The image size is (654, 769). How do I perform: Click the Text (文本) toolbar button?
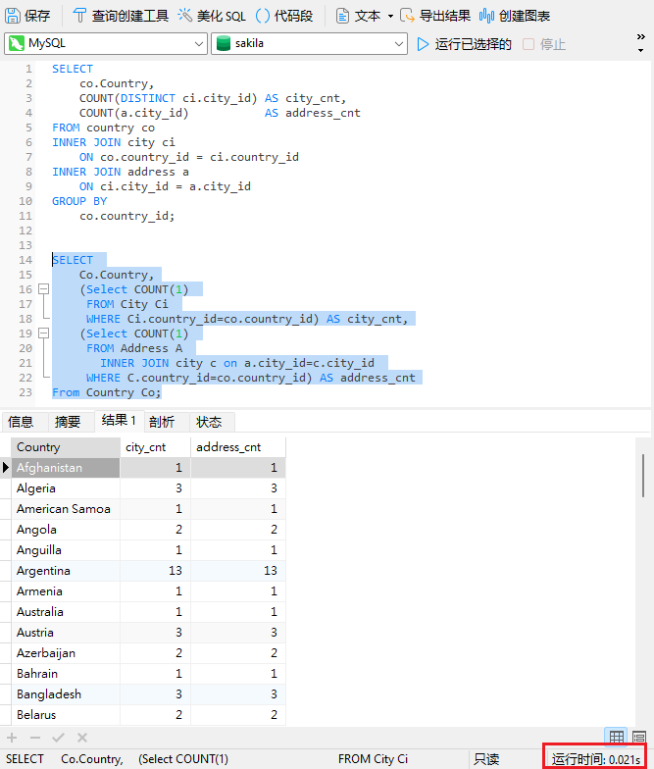359,16
